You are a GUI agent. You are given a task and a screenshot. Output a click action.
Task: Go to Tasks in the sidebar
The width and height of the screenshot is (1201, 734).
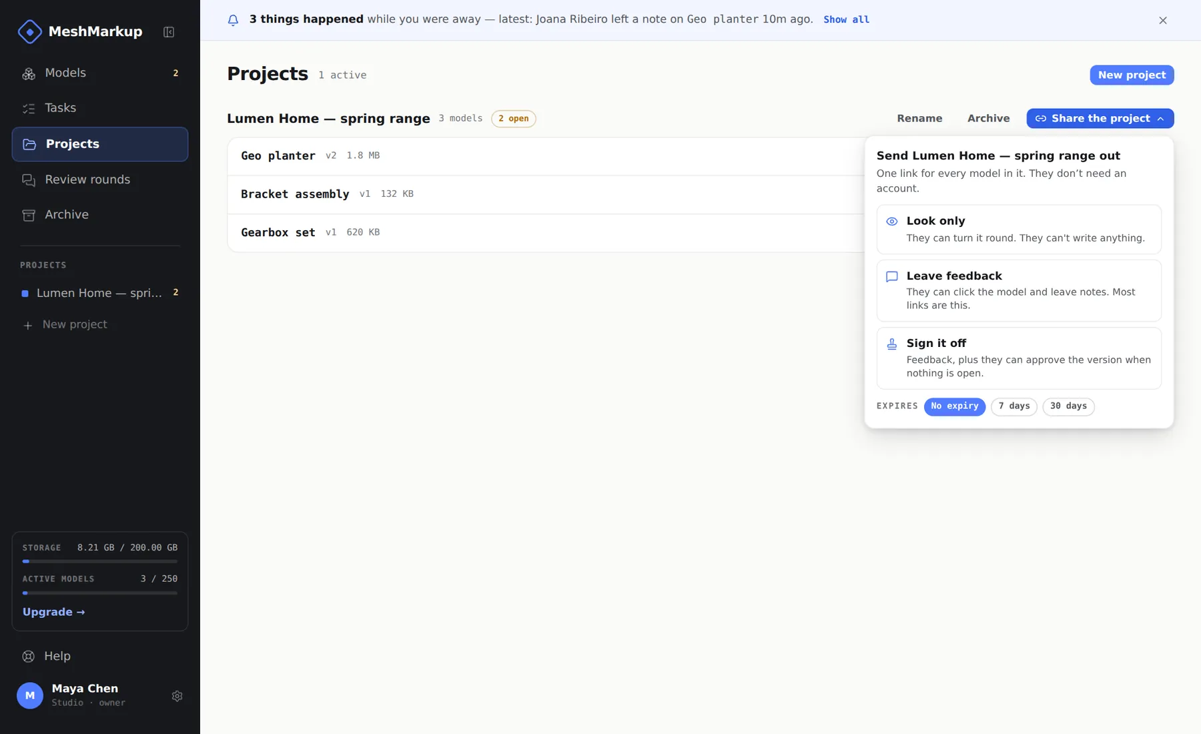tap(100, 108)
